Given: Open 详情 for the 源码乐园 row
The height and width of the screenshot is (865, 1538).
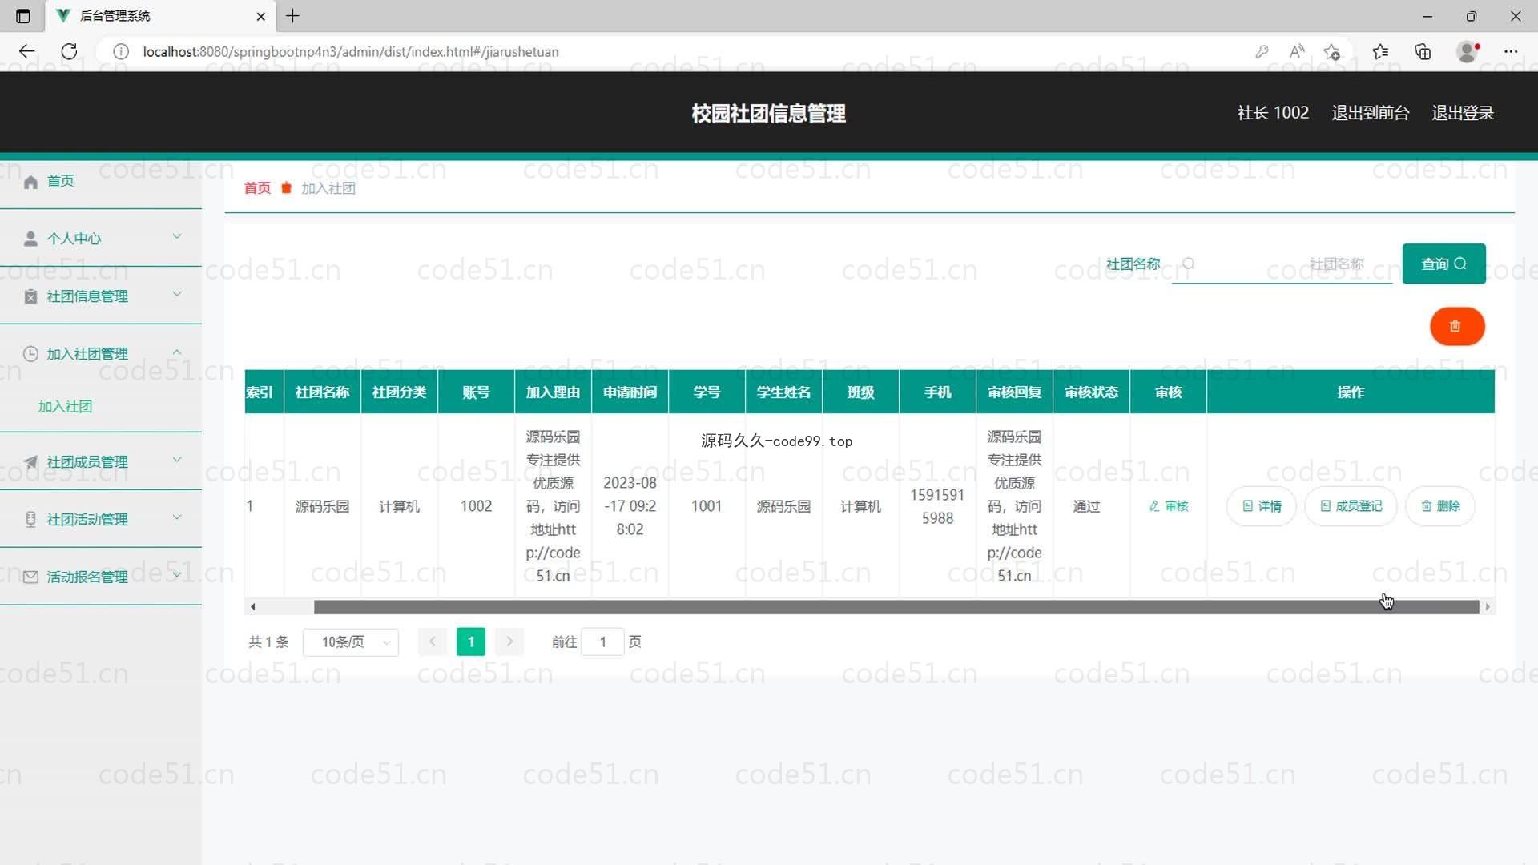Looking at the screenshot, I should click(x=1262, y=506).
